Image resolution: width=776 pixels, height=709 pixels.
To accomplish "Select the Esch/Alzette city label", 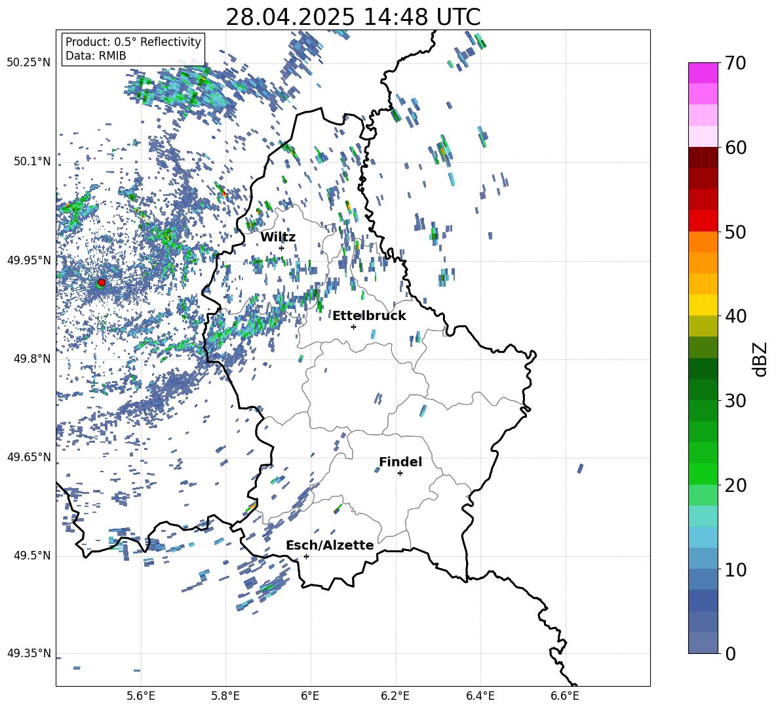I will pos(330,546).
